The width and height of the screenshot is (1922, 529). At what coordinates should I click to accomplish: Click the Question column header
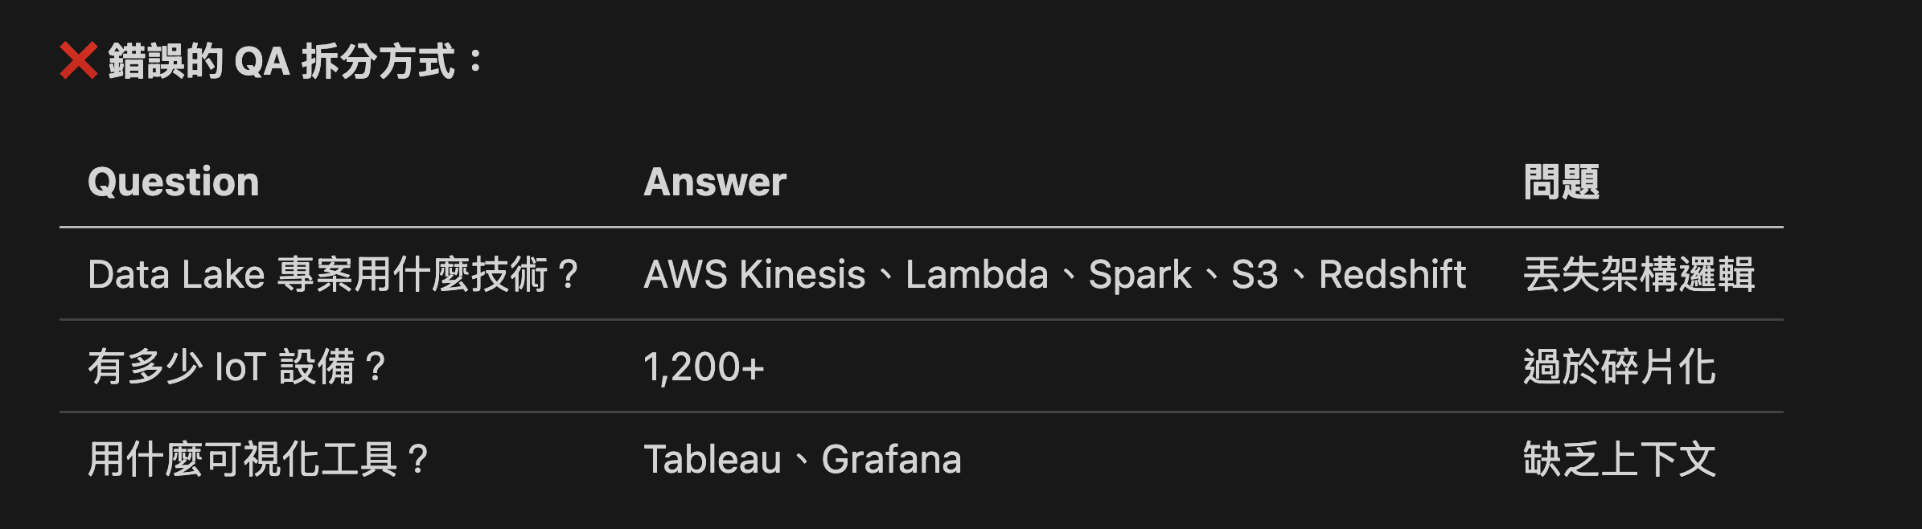pos(174,182)
